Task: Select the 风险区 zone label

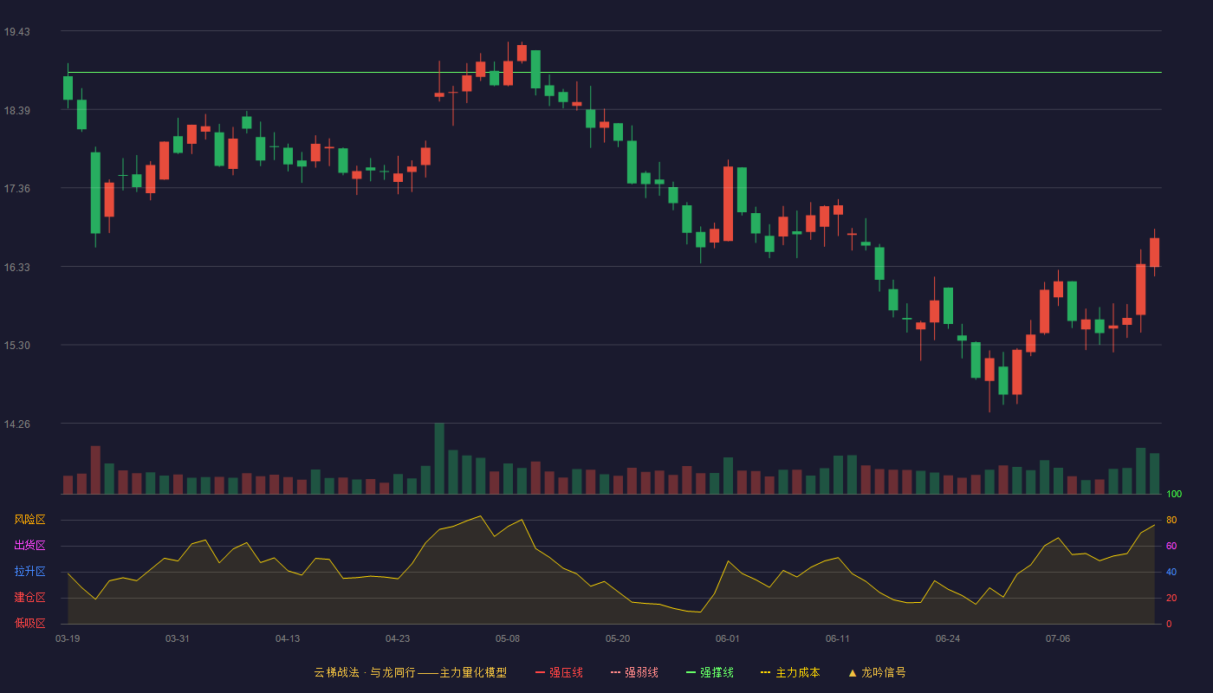Action: (29, 520)
